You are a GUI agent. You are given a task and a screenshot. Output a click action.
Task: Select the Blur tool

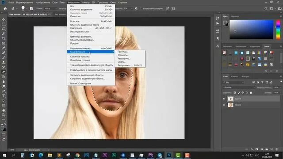pyautogui.click(x=4, y=81)
